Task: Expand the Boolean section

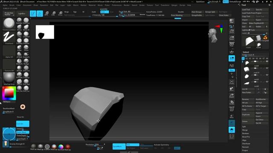Action: pos(246,133)
